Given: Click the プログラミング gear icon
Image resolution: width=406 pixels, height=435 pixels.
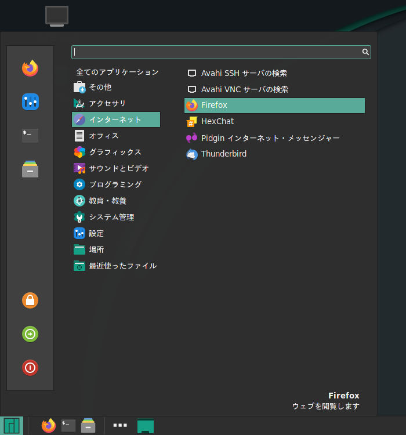Looking at the screenshot, I should [79, 184].
